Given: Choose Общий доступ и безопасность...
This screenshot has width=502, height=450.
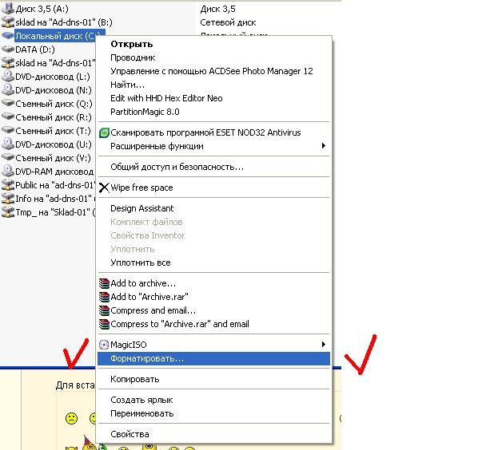Looking at the screenshot, I should point(213,167).
